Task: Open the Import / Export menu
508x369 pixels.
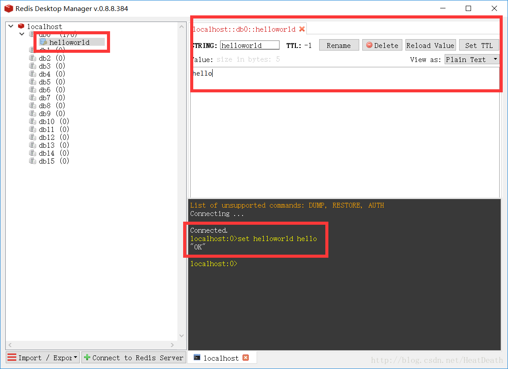Action: [42, 358]
